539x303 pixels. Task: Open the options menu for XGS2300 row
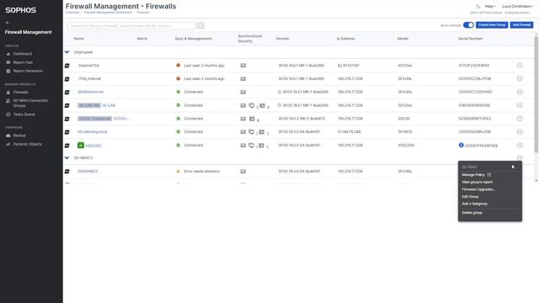coord(520,145)
